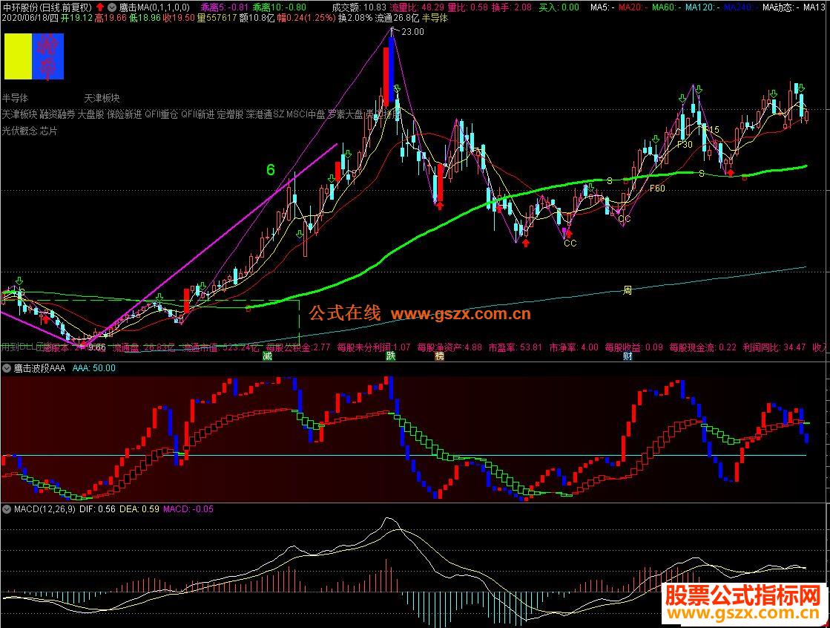
Task: Select the blue color block
Action: (48, 56)
